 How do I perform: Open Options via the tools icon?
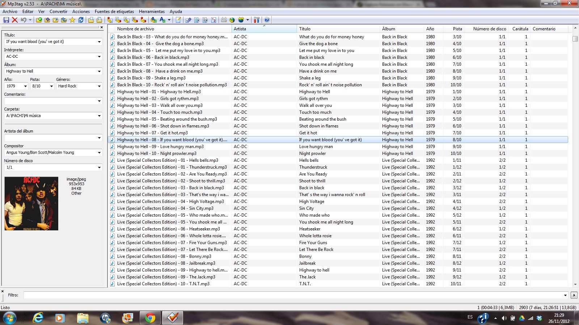[257, 20]
